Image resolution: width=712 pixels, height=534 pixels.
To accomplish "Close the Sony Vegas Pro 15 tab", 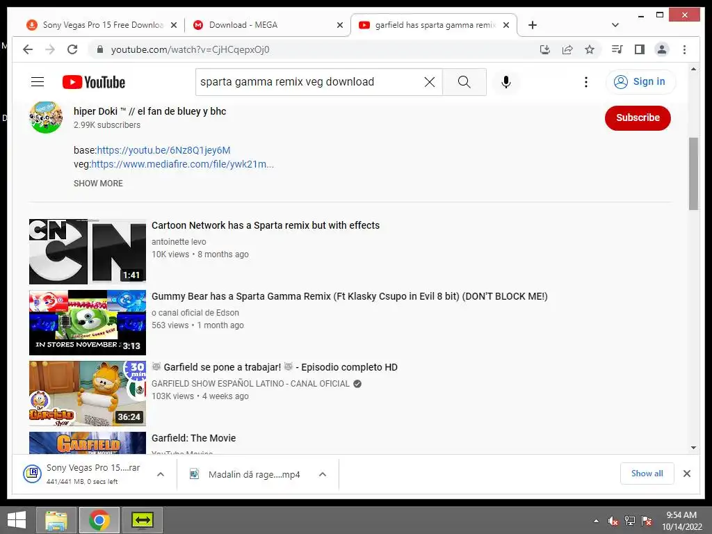I will coord(173,26).
